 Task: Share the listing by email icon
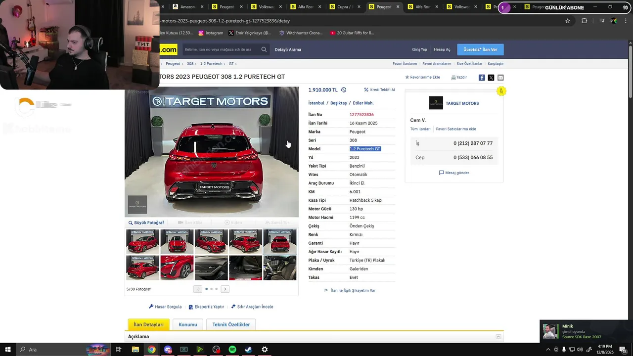click(x=500, y=78)
